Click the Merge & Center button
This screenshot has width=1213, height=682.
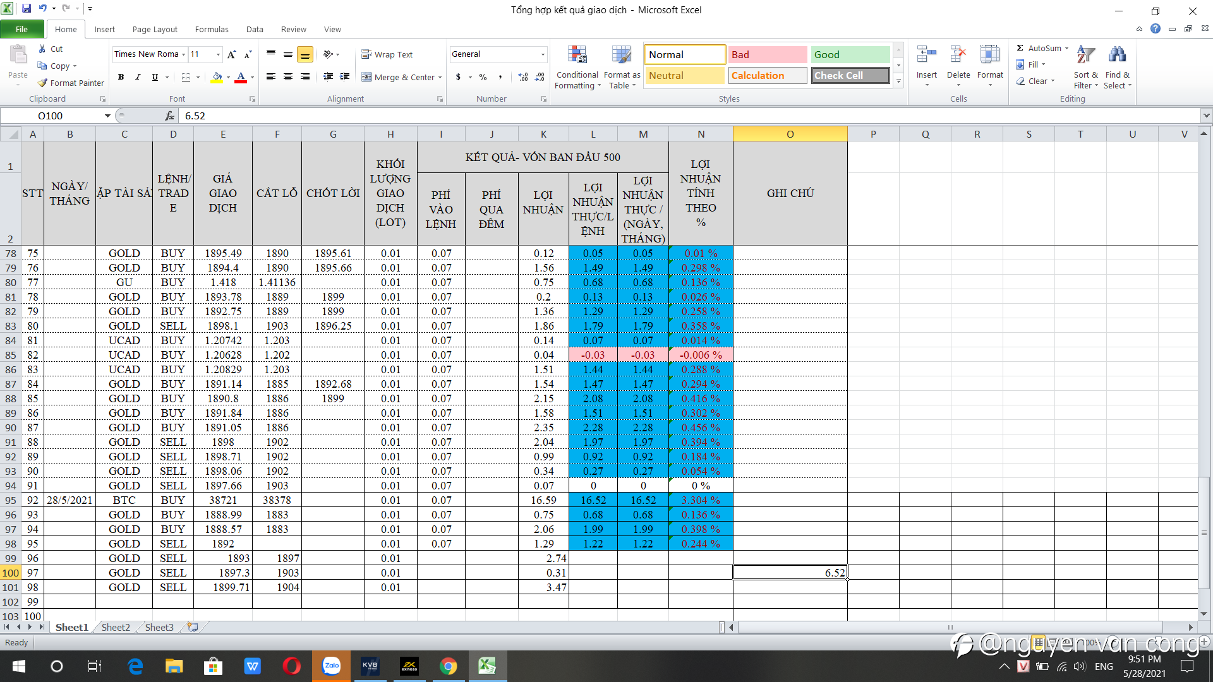point(399,77)
